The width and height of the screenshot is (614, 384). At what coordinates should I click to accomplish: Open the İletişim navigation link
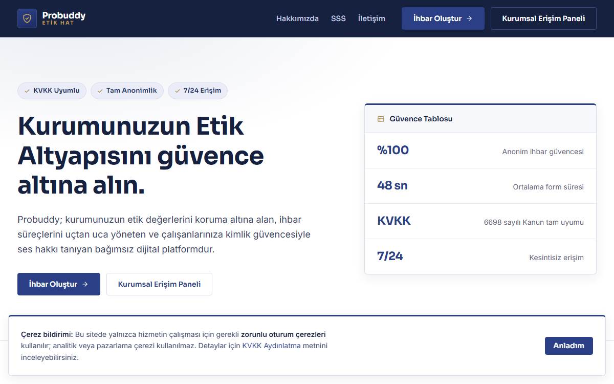(371, 18)
